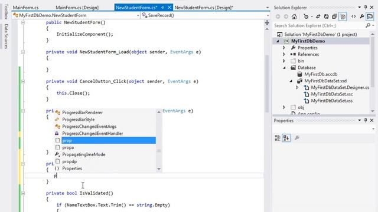378x212 pixels.
Task: Close the NewStudentForm.cs tab
Action: [x=170, y=8]
